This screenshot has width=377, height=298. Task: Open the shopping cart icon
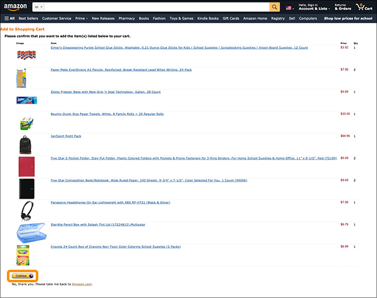[x=364, y=7]
